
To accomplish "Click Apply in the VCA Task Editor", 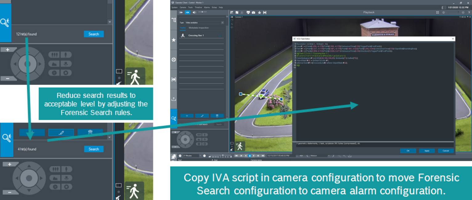I will point(426,151).
